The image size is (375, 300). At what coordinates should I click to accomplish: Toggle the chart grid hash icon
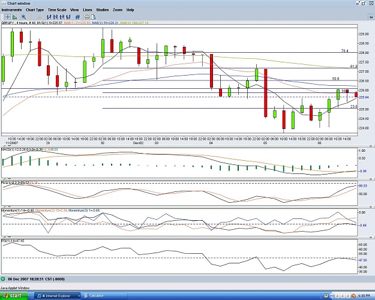coord(77,17)
